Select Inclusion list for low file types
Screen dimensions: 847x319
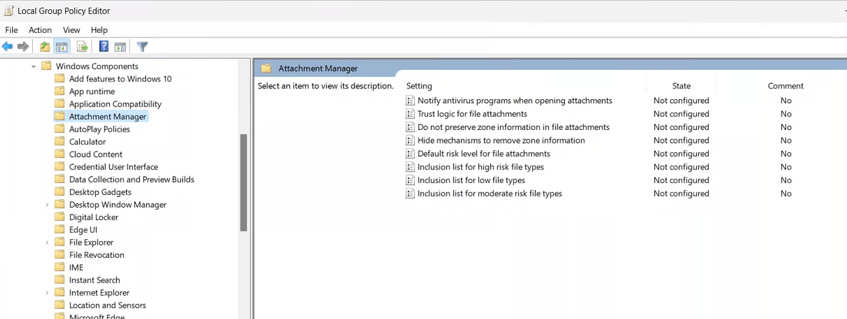471,180
